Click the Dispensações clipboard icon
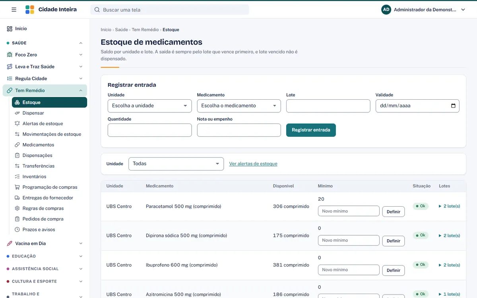 (x=17, y=155)
